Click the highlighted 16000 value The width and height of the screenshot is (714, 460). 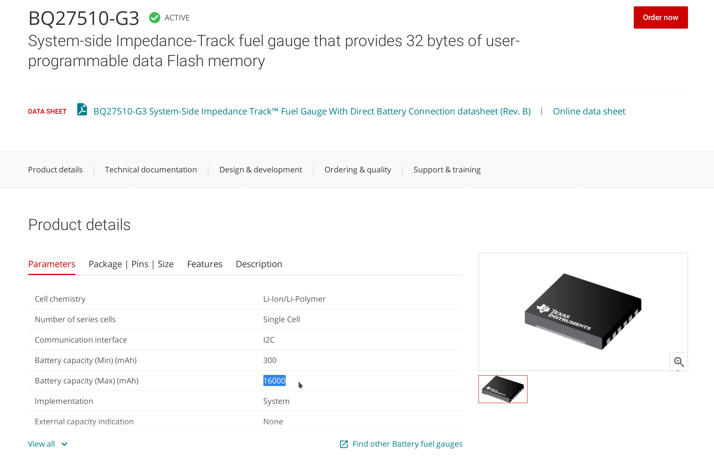(x=275, y=380)
